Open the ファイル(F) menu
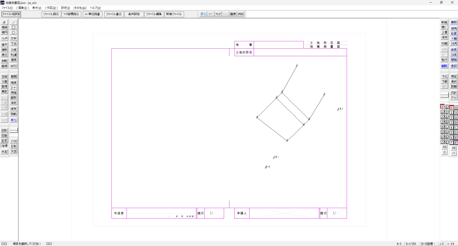Image resolution: width=458 pixels, height=246 pixels. pos(8,8)
